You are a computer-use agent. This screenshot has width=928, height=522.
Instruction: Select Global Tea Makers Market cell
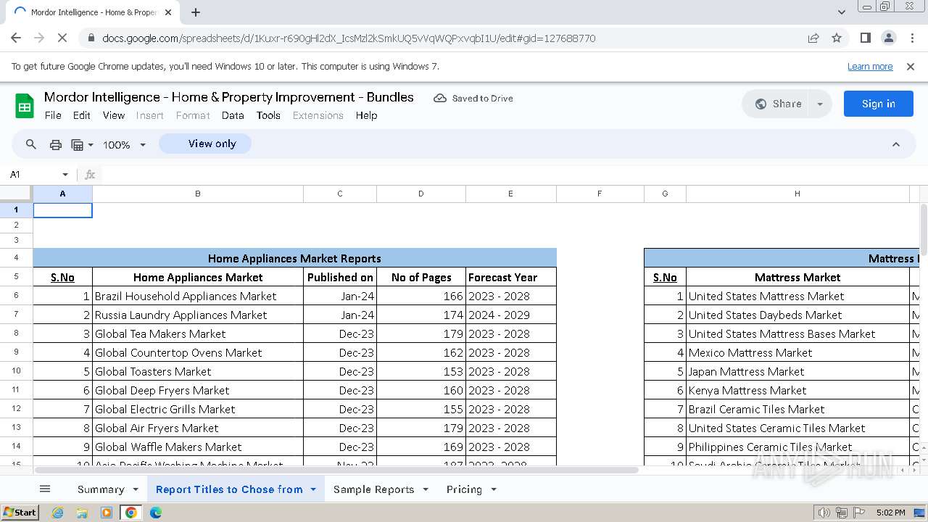click(198, 333)
